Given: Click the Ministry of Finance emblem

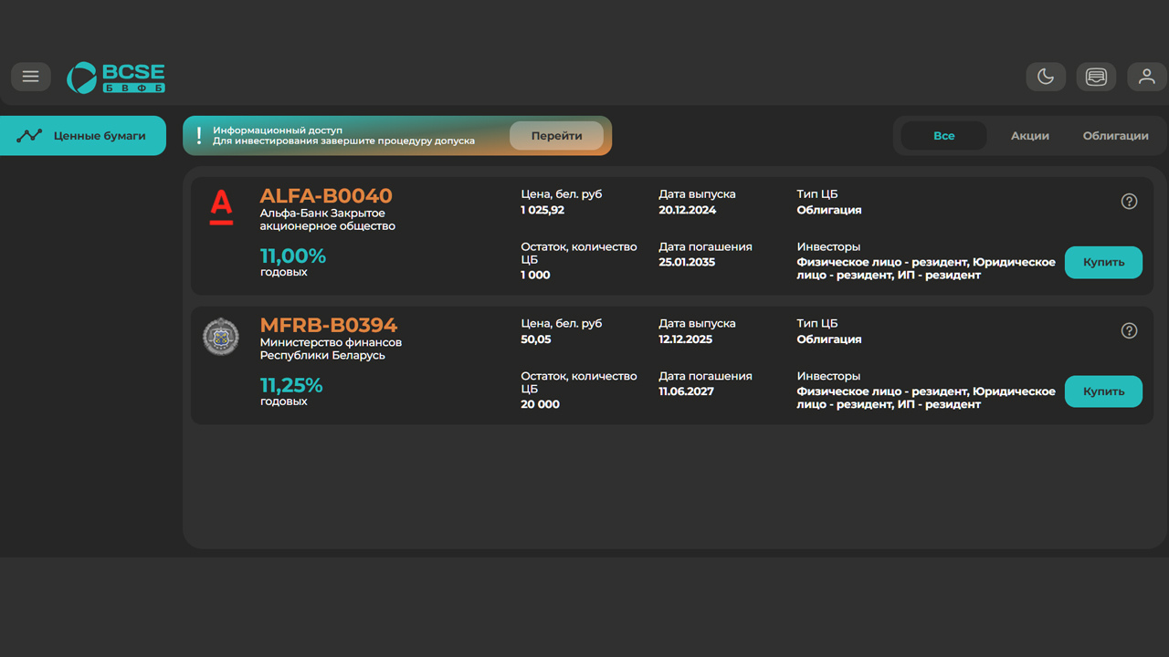Looking at the screenshot, I should (221, 337).
